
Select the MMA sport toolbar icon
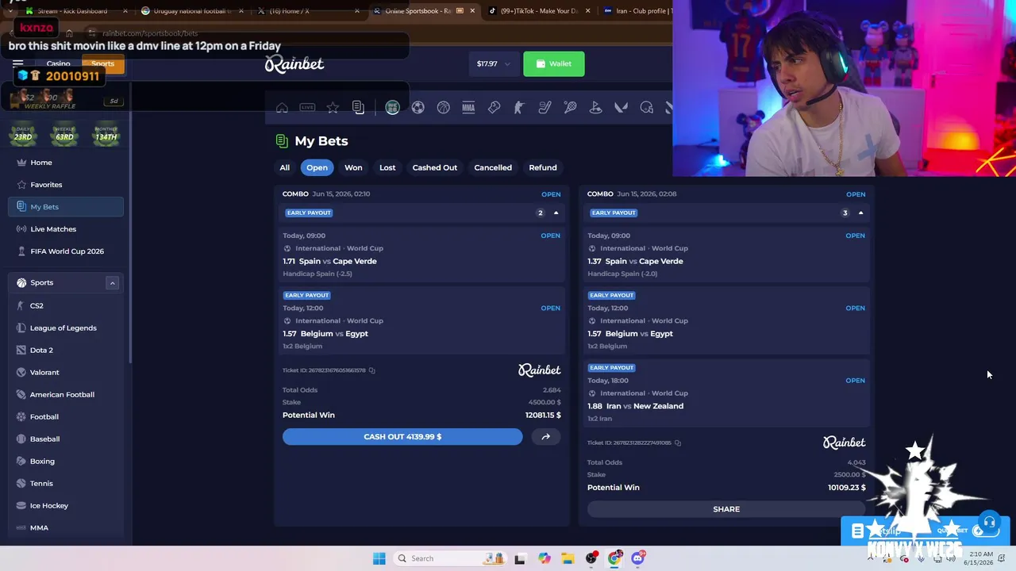pyautogui.click(x=468, y=108)
